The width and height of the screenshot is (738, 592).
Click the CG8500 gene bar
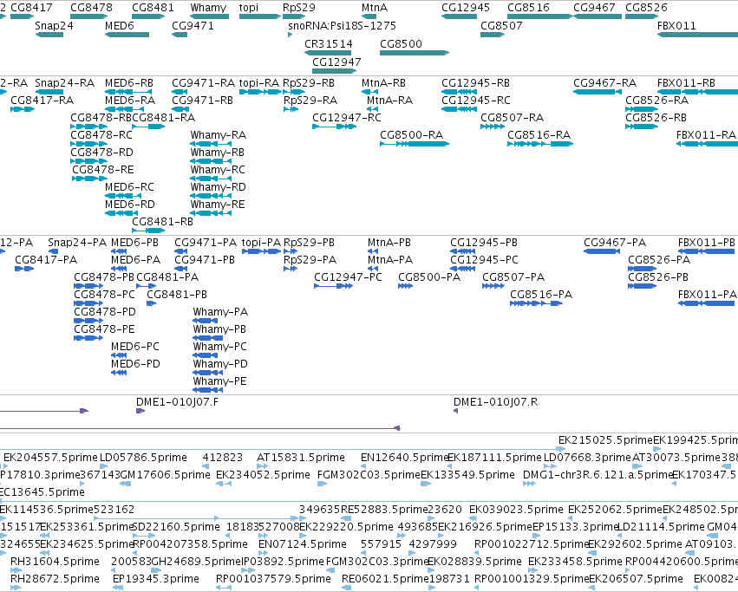415,53
